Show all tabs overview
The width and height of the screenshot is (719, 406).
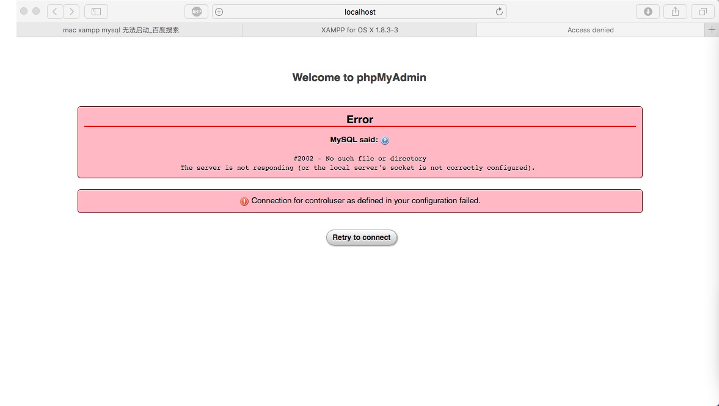pos(703,12)
